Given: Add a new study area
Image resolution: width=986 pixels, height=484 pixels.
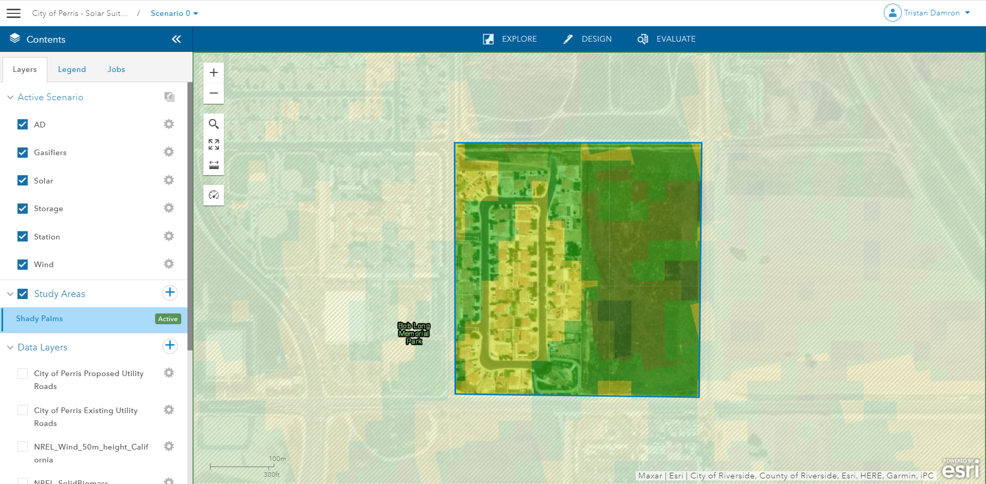Looking at the screenshot, I should click(x=170, y=293).
